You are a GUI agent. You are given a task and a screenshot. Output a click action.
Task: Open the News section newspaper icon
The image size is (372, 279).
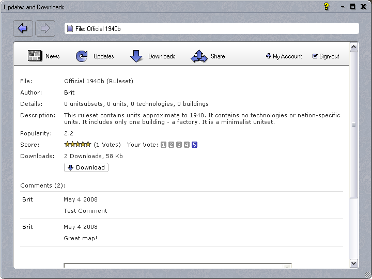35,56
